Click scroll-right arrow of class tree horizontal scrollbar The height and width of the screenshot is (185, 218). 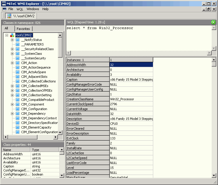click(x=56, y=137)
